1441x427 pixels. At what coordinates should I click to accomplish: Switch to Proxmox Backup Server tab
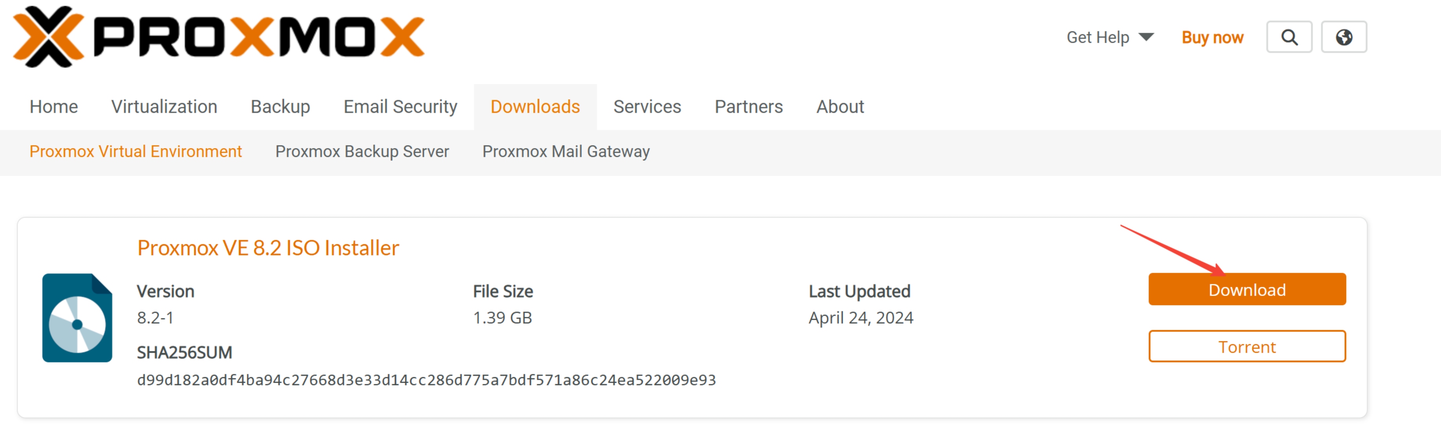[x=362, y=152]
